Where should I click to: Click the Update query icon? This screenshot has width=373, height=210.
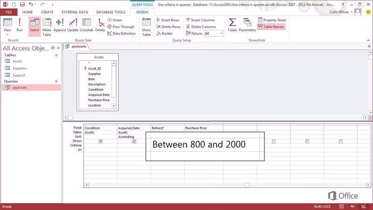pos(73,25)
